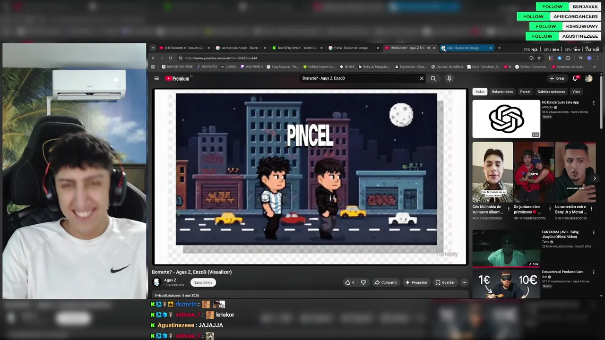Viewport: 605px width, 340px height.
Task: Open Song Requests bookmark
Action: tap(283, 67)
